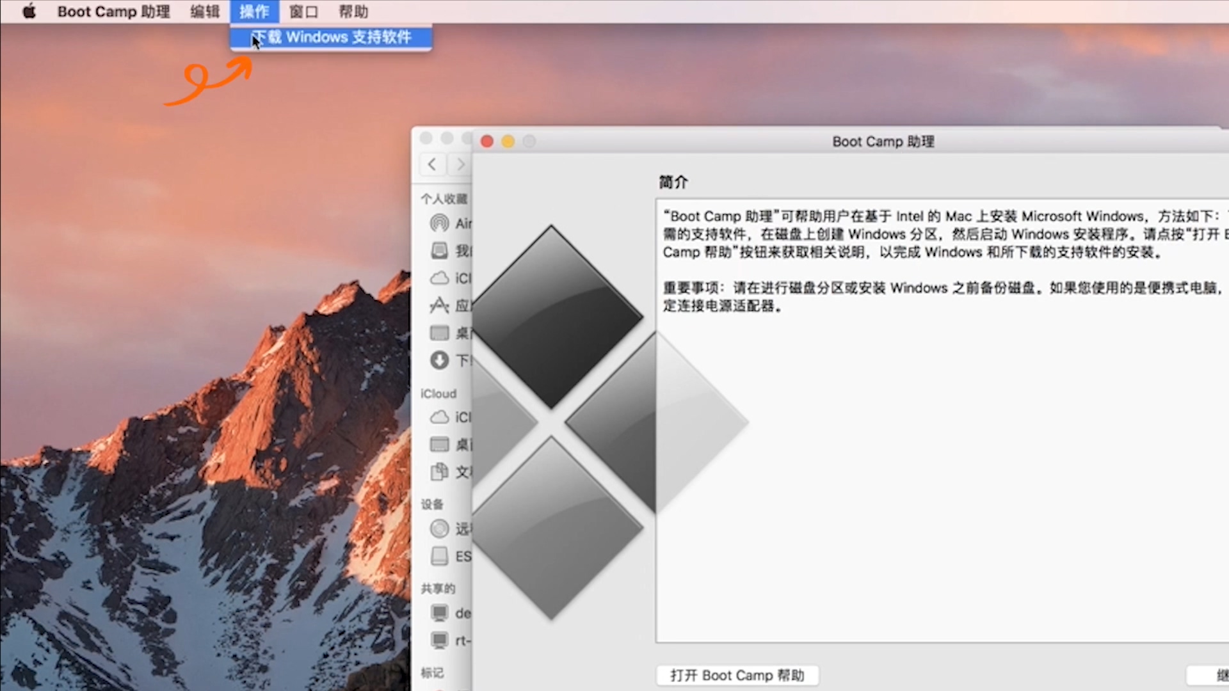Screen dimensions: 1229x691
Task: Open the Applications item in Finder sidebar
Action: (x=451, y=306)
